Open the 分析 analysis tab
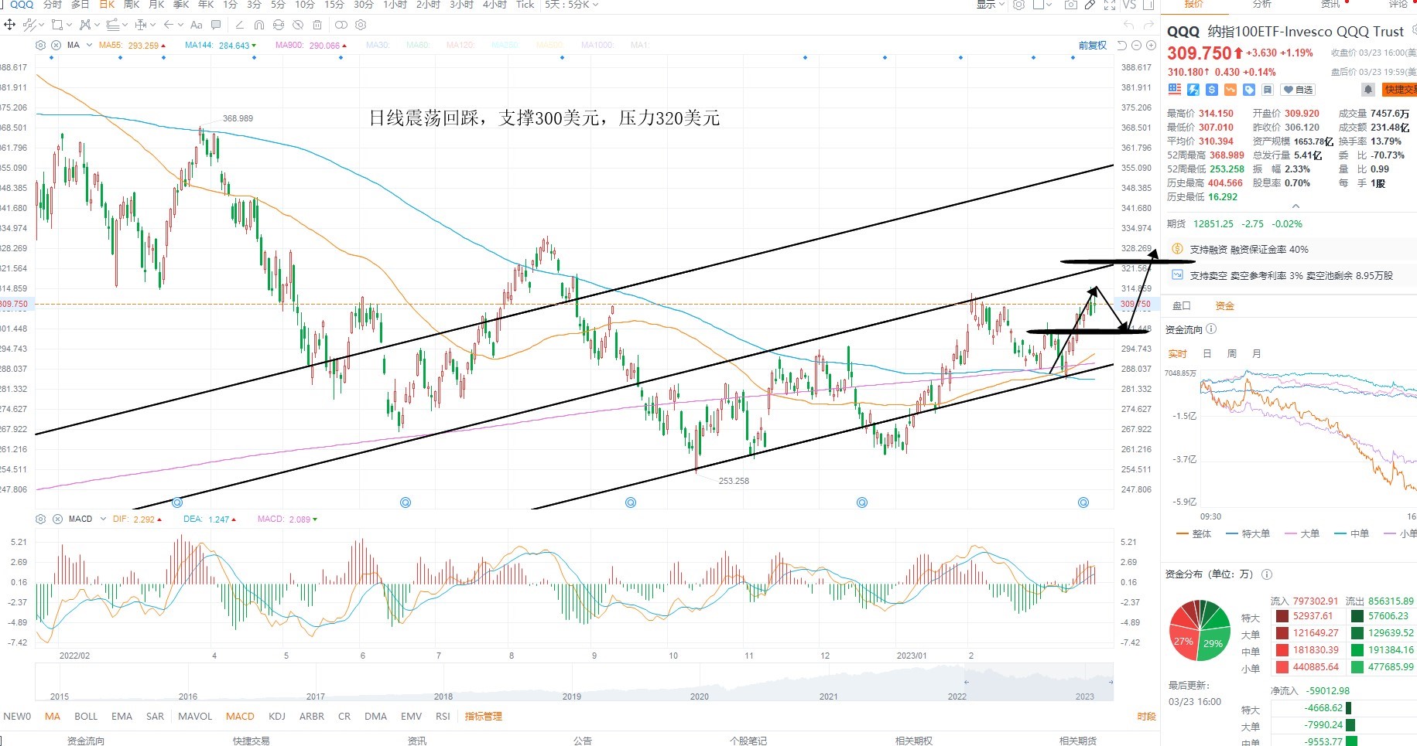This screenshot has width=1417, height=746. click(x=1261, y=5)
